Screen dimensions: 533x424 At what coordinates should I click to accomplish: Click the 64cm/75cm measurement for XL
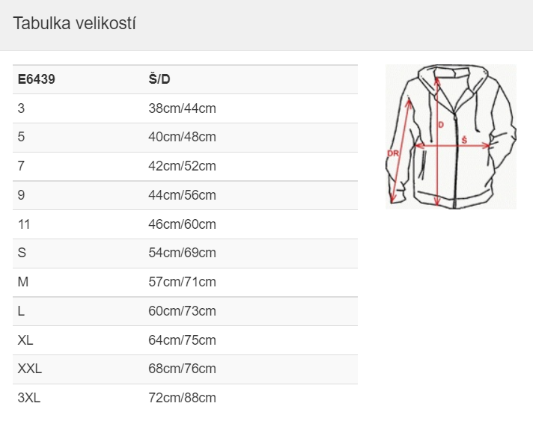click(x=182, y=340)
